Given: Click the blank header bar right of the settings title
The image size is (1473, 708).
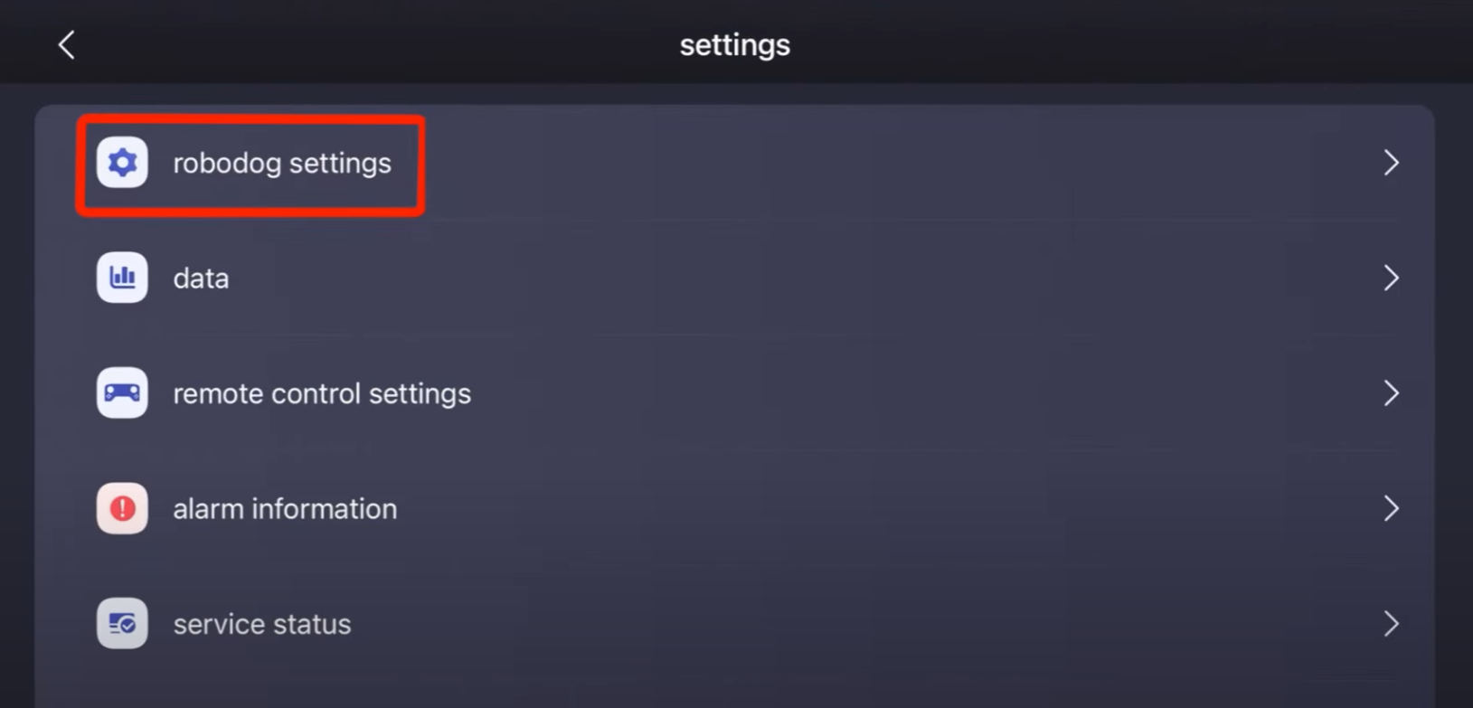Looking at the screenshot, I should coord(1130,44).
